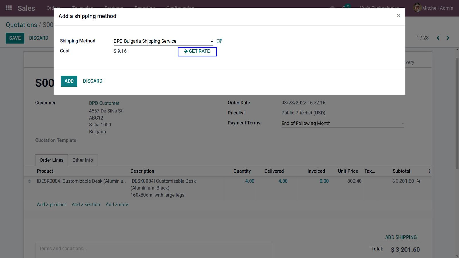Image resolution: width=459 pixels, height=258 pixels.
Task: Switch to the Other Info tab
Action: tap(83, 160)
